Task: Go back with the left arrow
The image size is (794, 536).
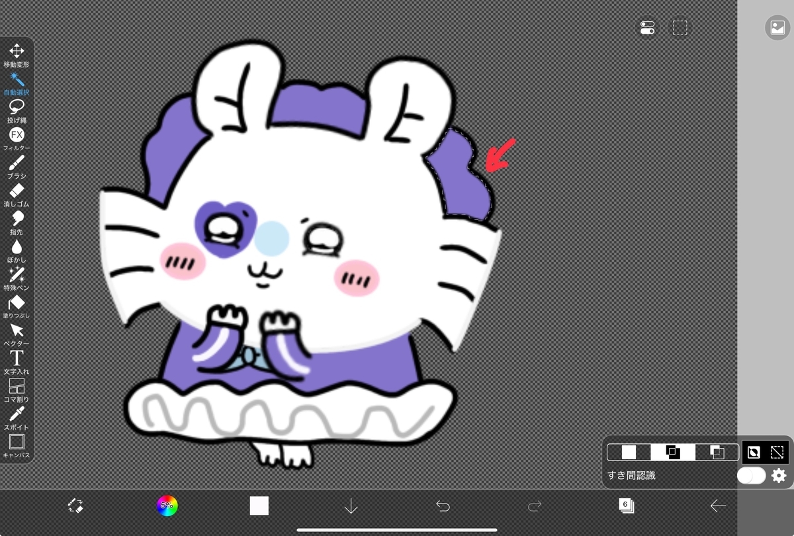Action: click(718, 506)
